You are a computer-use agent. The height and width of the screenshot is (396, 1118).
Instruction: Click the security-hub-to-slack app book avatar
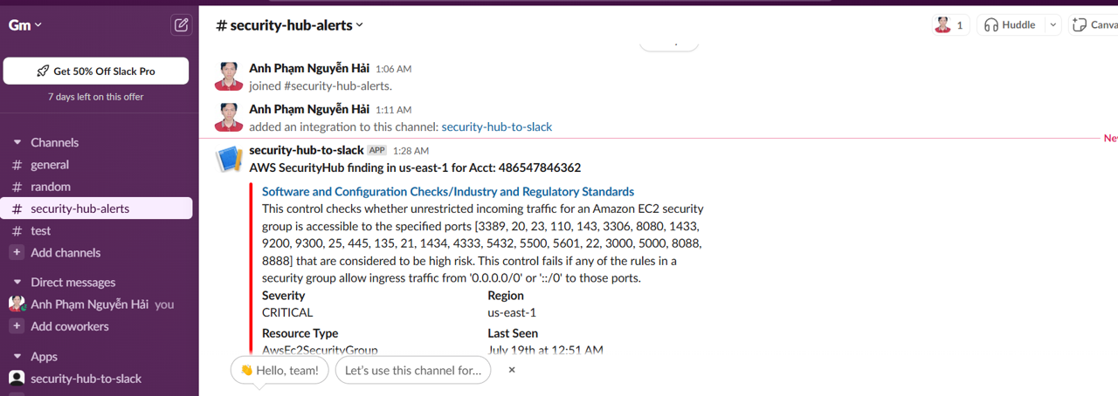click(x=229, y=159)
